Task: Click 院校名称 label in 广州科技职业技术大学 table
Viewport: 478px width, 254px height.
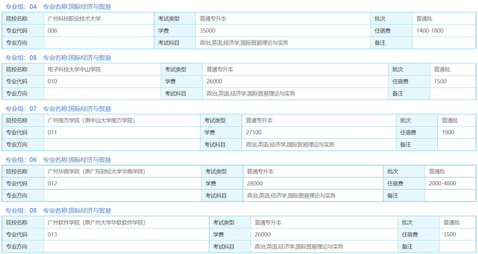Action: [17, 19]
